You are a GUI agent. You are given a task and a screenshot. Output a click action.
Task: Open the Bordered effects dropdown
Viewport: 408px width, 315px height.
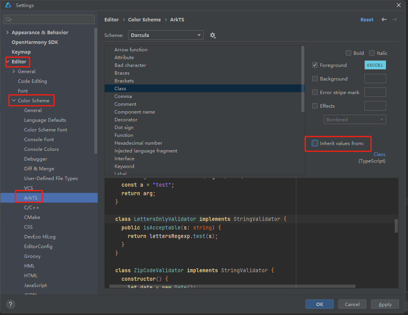355,119
